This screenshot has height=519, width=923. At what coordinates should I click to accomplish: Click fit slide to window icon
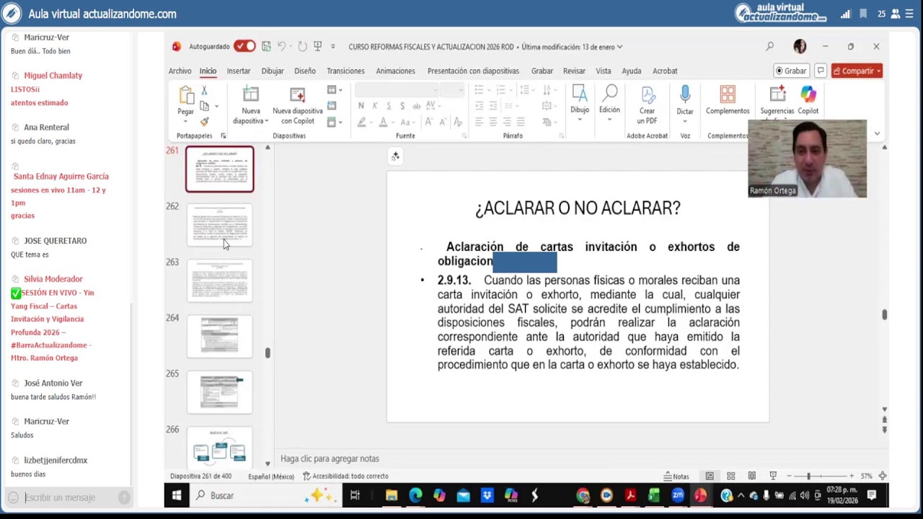tap(882, 476)
